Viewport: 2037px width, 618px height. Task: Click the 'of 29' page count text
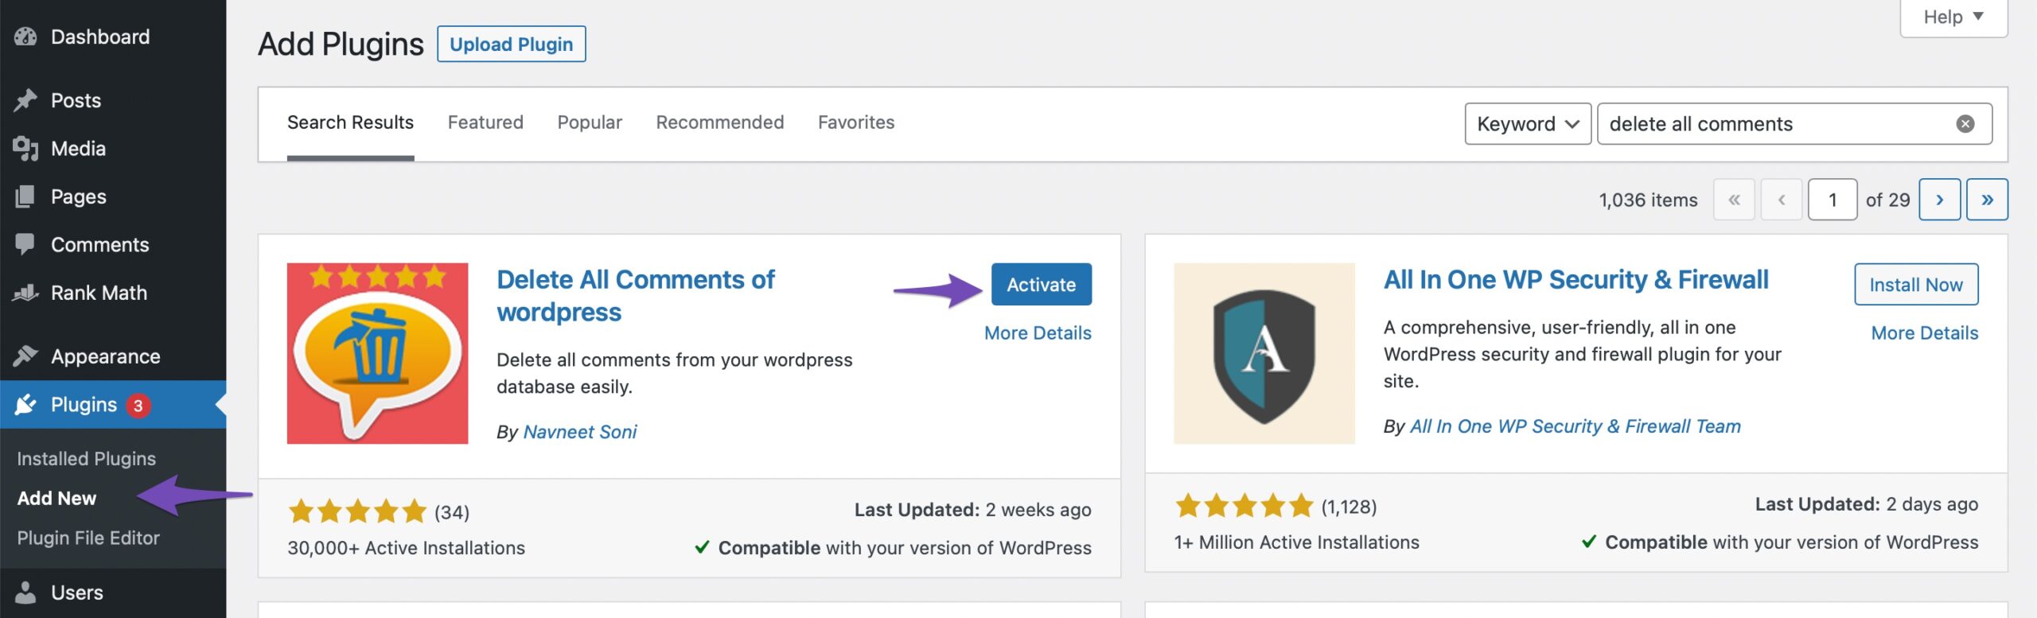click(1887, 200)
